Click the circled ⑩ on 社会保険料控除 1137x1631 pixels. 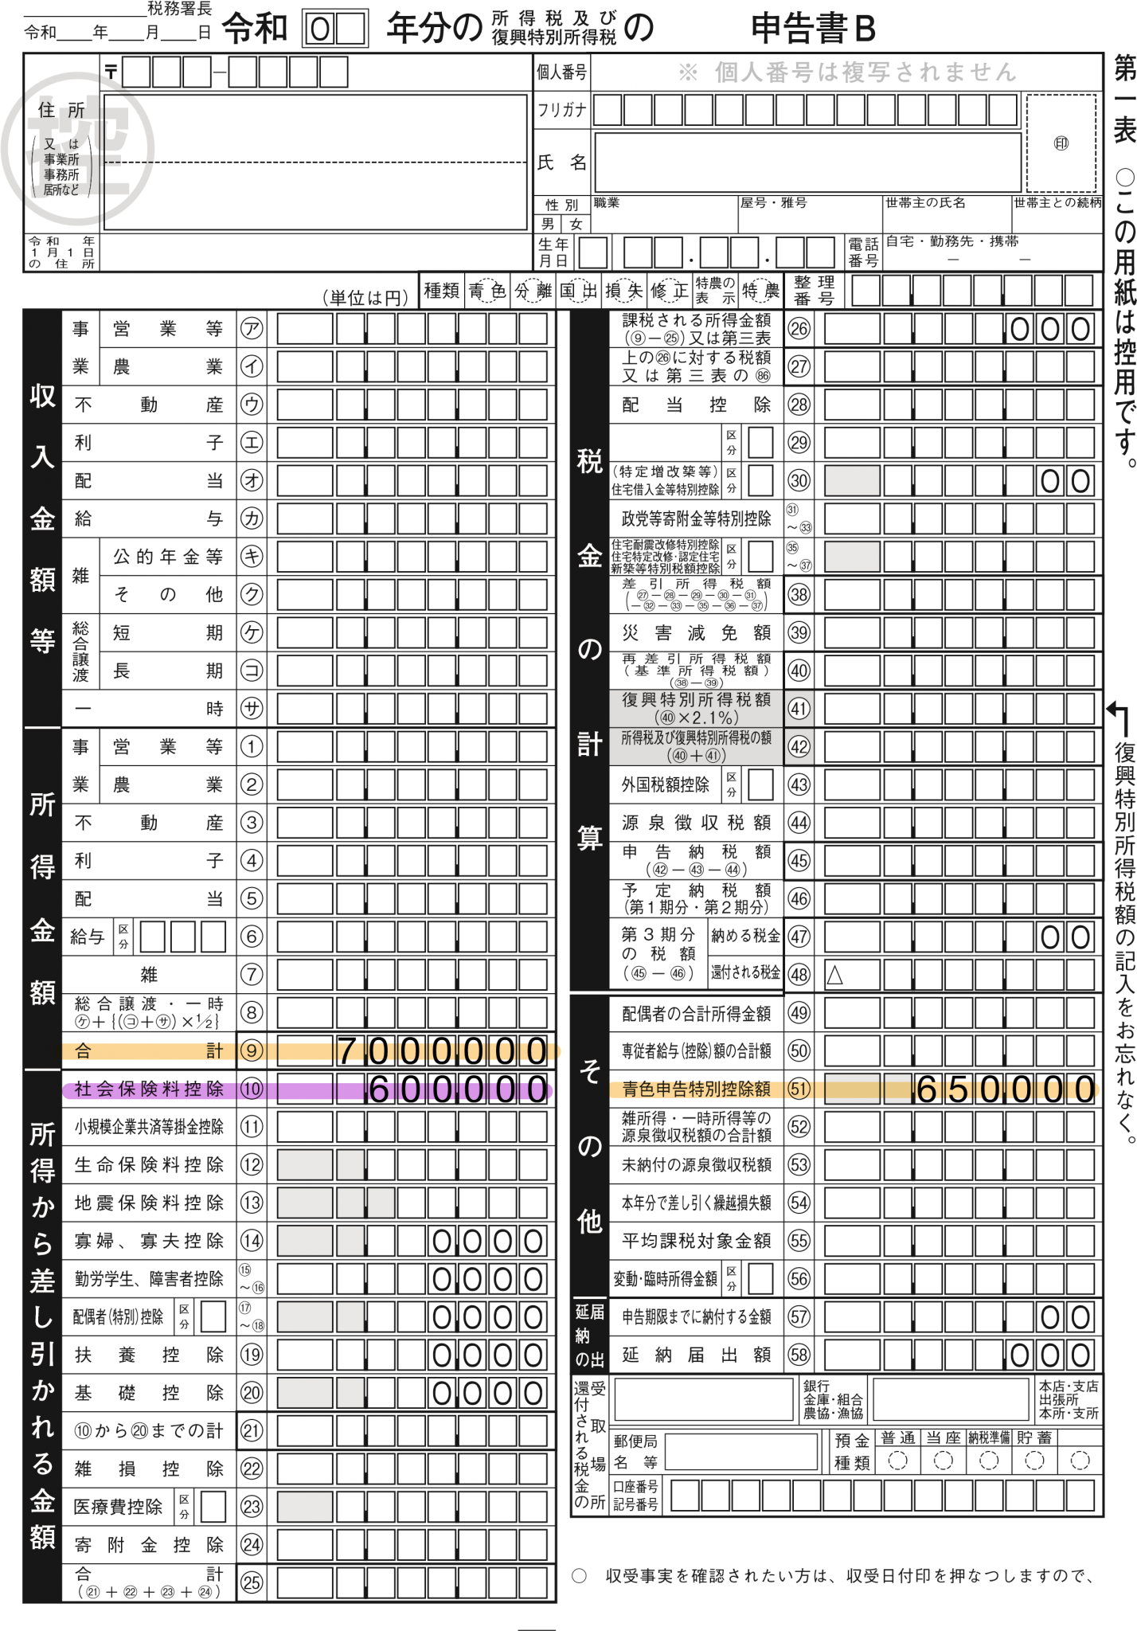click(252, 1089)
